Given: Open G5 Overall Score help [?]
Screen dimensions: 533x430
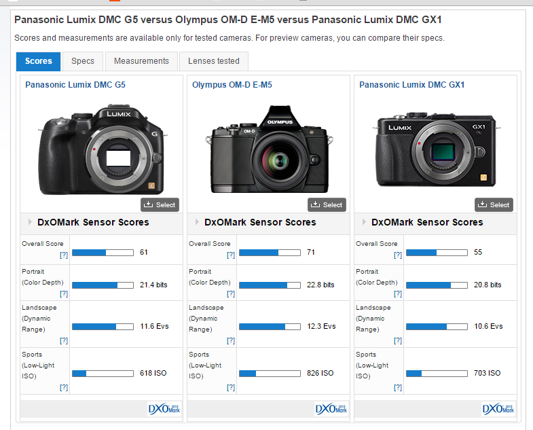Looking at the screenshot, I should (x=64, y=255).
